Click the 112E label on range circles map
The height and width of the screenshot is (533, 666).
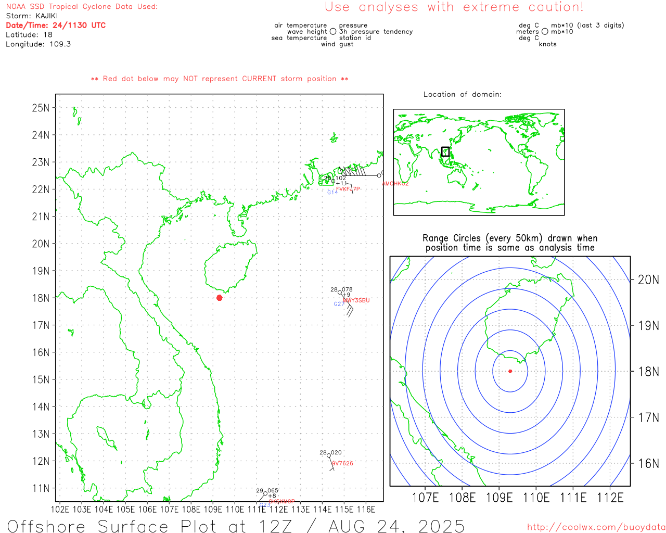point(610,498)
